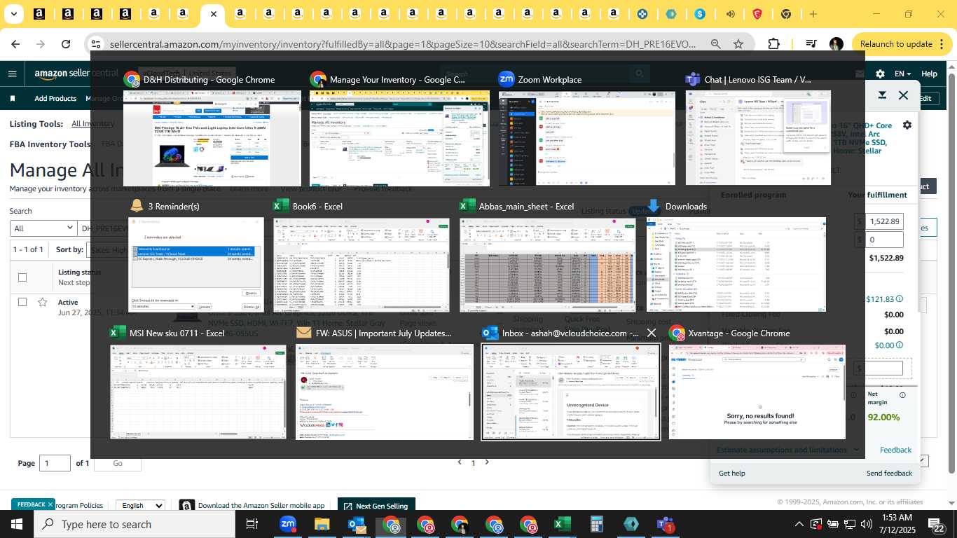The width and height of the screenshot is (957, 538).
Task: Click Get help link
Action: pyautogui.click(x=732, y=474)
